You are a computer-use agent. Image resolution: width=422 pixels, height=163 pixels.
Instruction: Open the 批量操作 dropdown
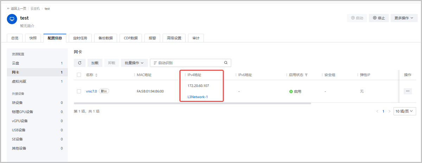(x=134, y=63)
